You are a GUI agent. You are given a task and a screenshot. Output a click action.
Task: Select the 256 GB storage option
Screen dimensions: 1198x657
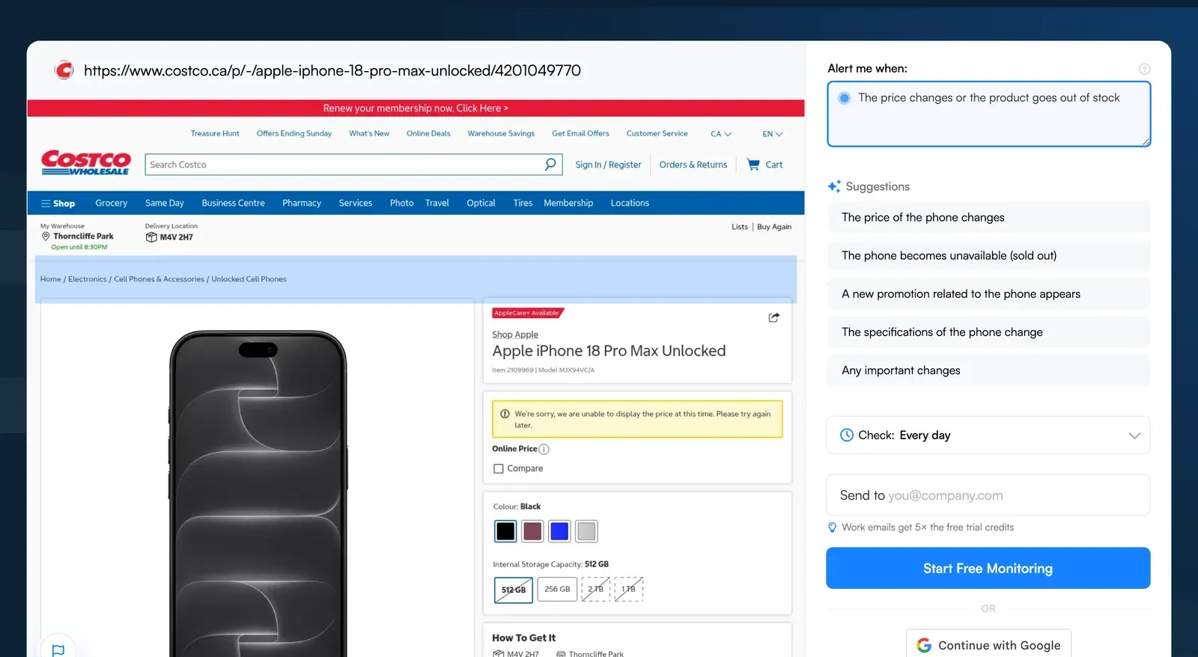tap(557, 589)
